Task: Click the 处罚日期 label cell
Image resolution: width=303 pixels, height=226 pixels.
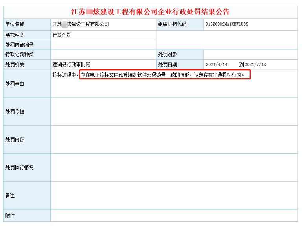Action: (x=167, y=65)
